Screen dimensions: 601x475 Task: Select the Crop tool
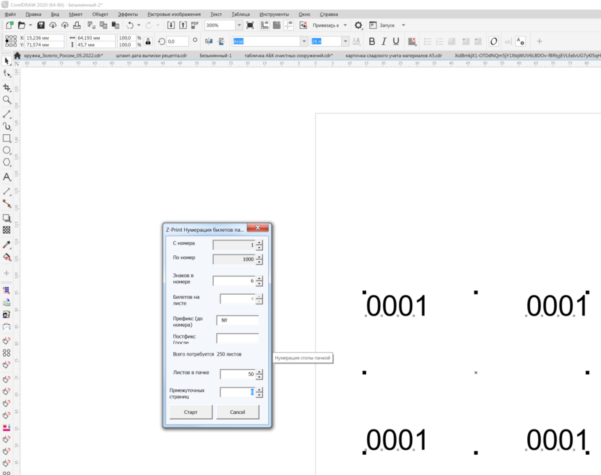pos(7,88)
